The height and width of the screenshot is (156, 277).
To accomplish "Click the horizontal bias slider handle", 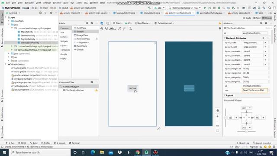I will point(246,131).
